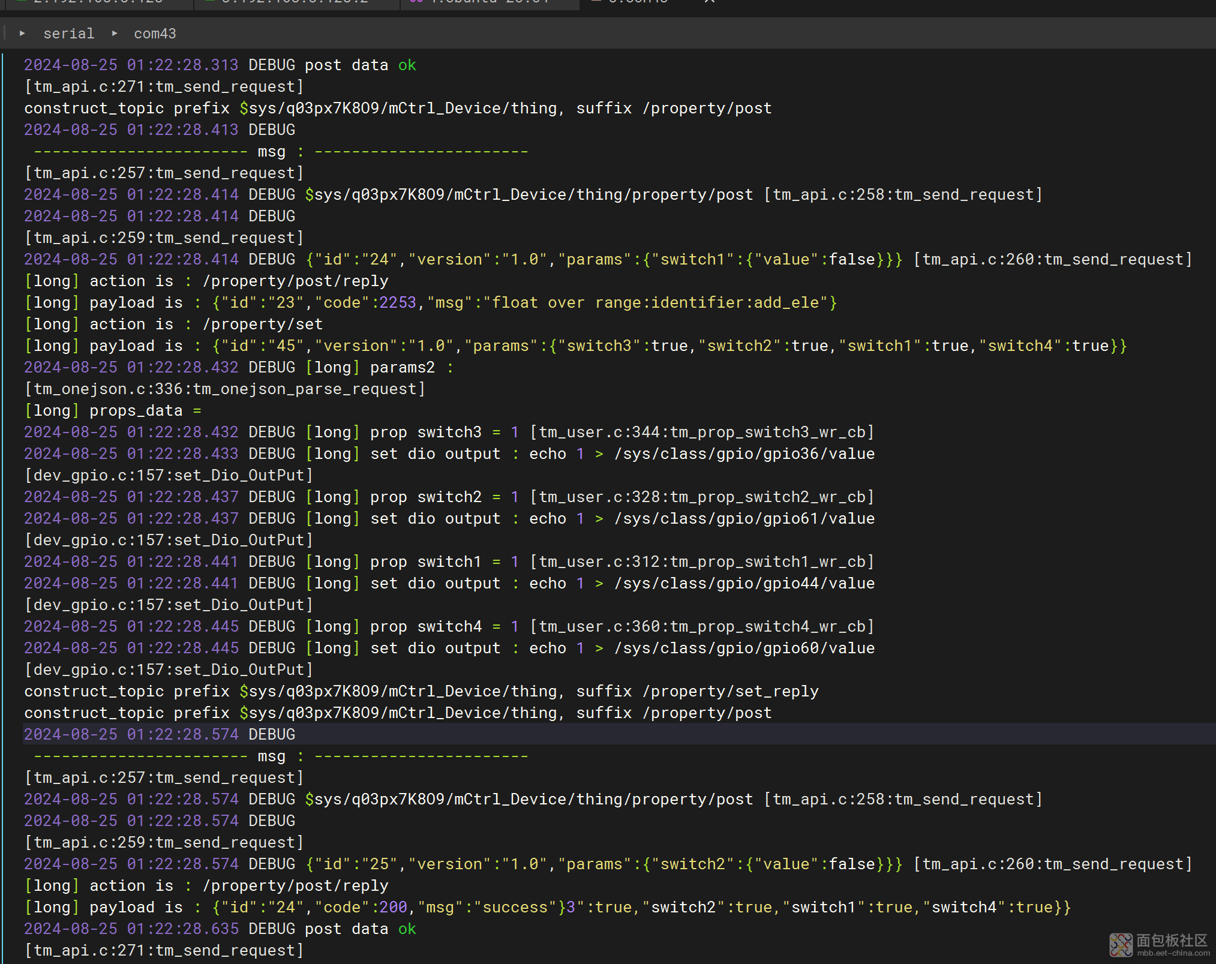This screenshot has width=1216, height=964.
Task: Click '[tm_onejson.c:336:tm_onejson_parse_request]' line
Action: tap(225, 389)
